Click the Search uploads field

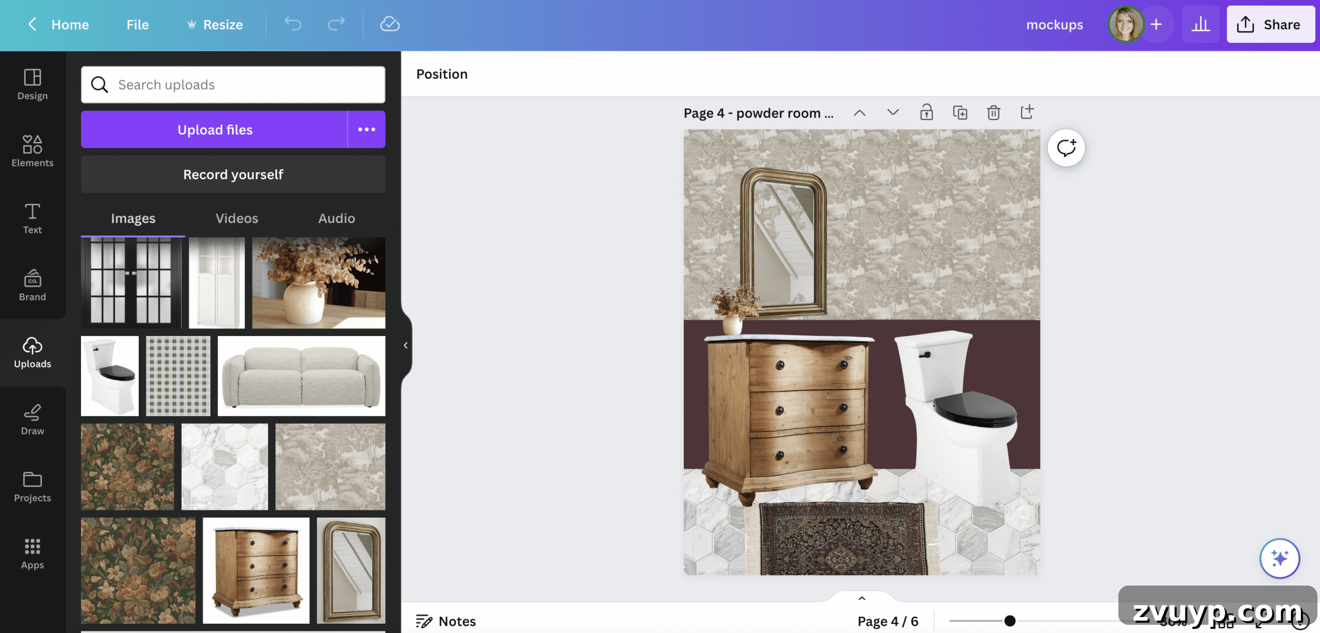[233, 85]
